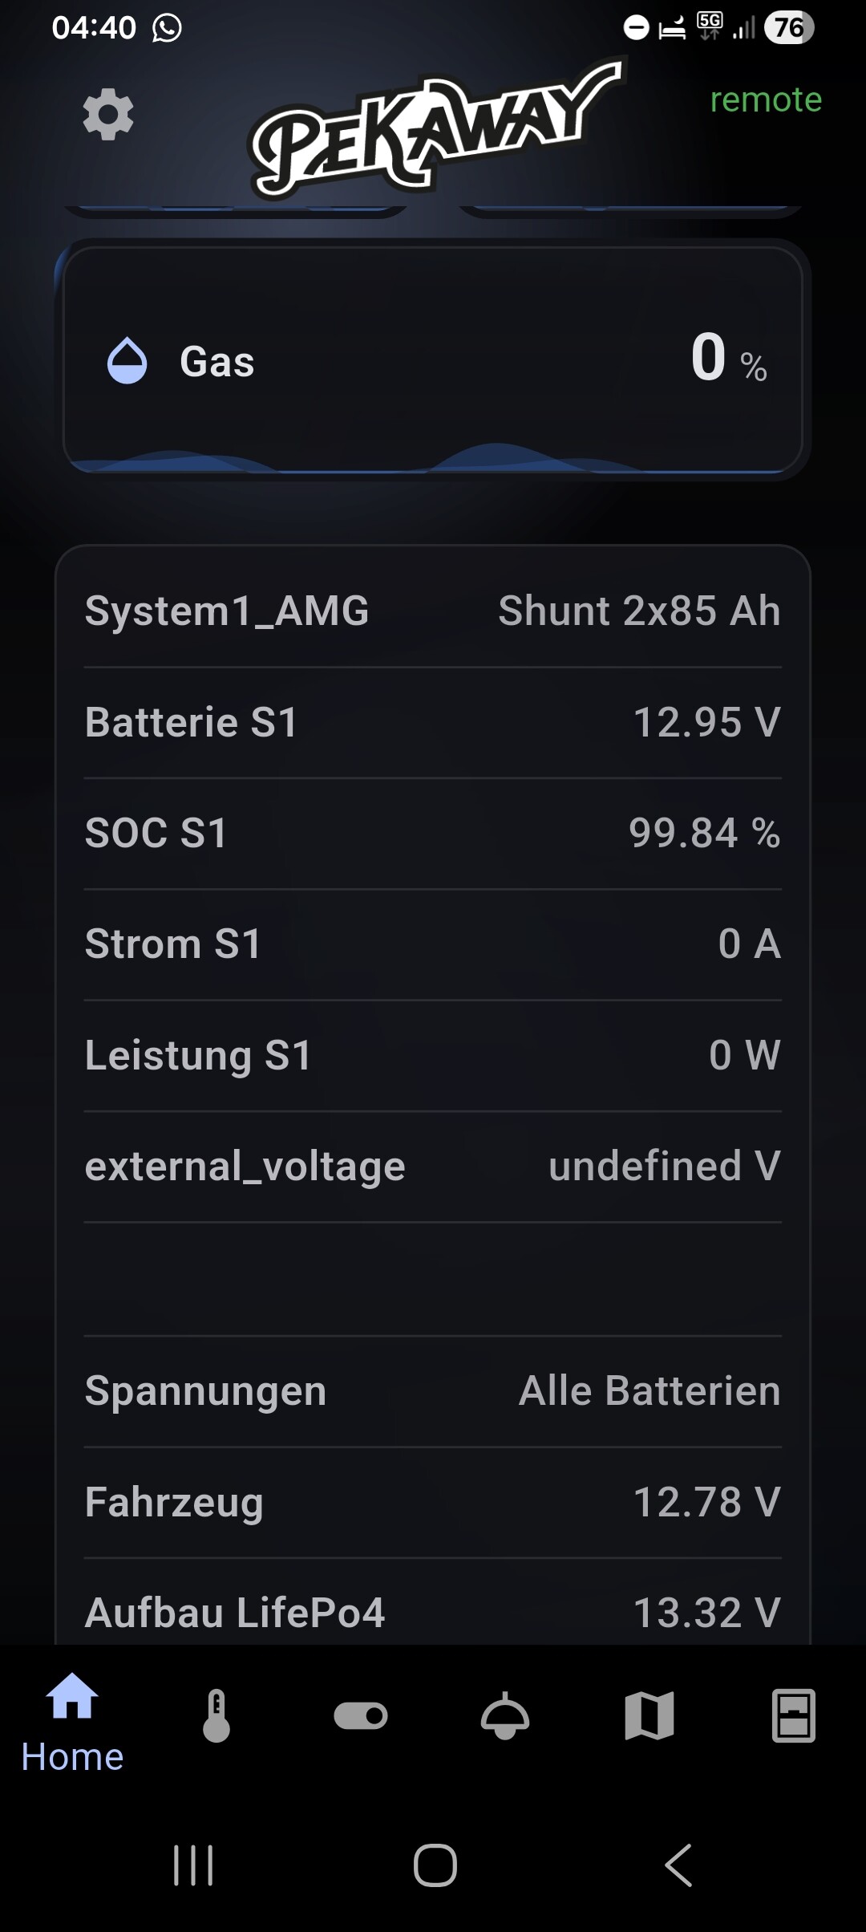
Task: Select the Strom S1 current row
Action: coord(433,944)
